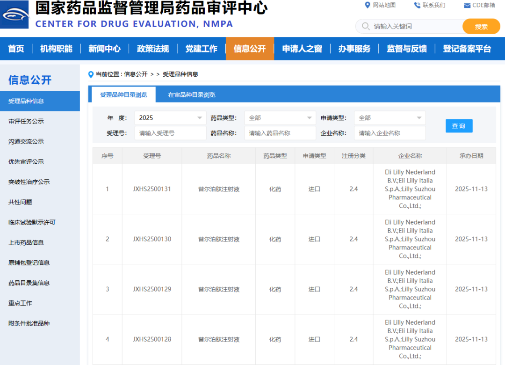
Task: Click 2.4 in the JXHS2500130 row
Action: coord(353,239)
